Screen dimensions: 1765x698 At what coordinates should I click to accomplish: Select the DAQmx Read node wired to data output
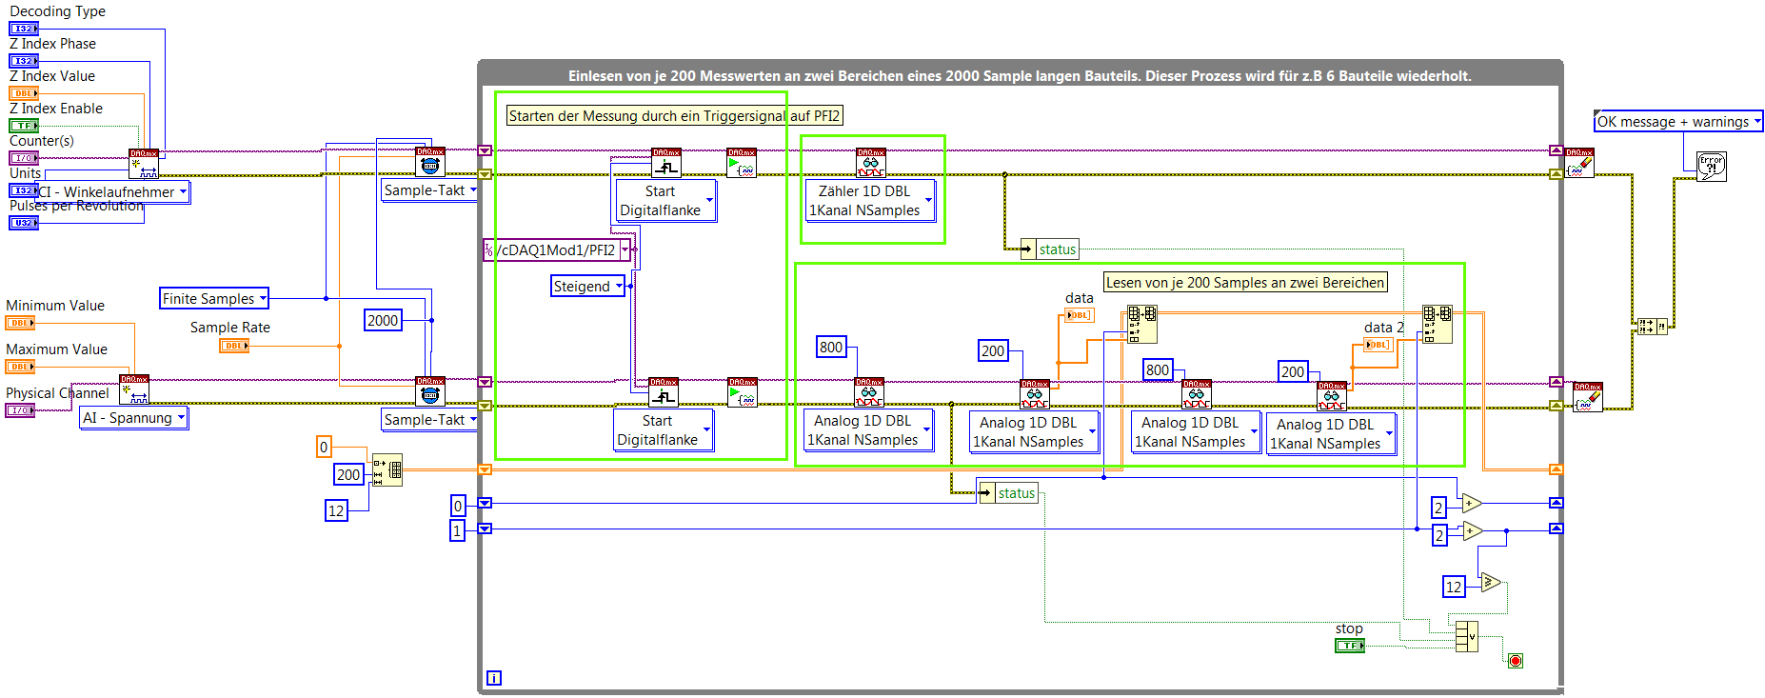[x=1035, y=394]
